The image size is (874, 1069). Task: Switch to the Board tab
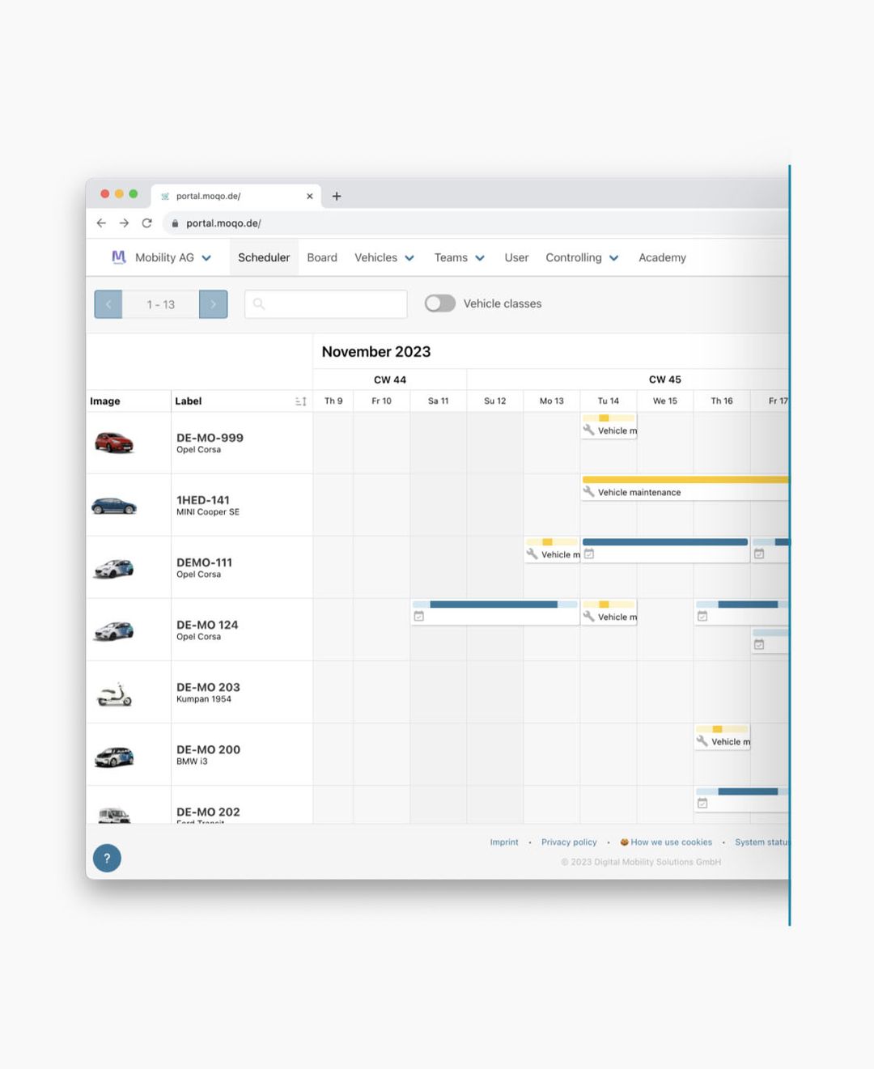(322, 257)
